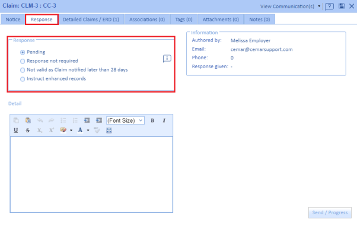Click inside the Detail text editor area

click(91, 174)
